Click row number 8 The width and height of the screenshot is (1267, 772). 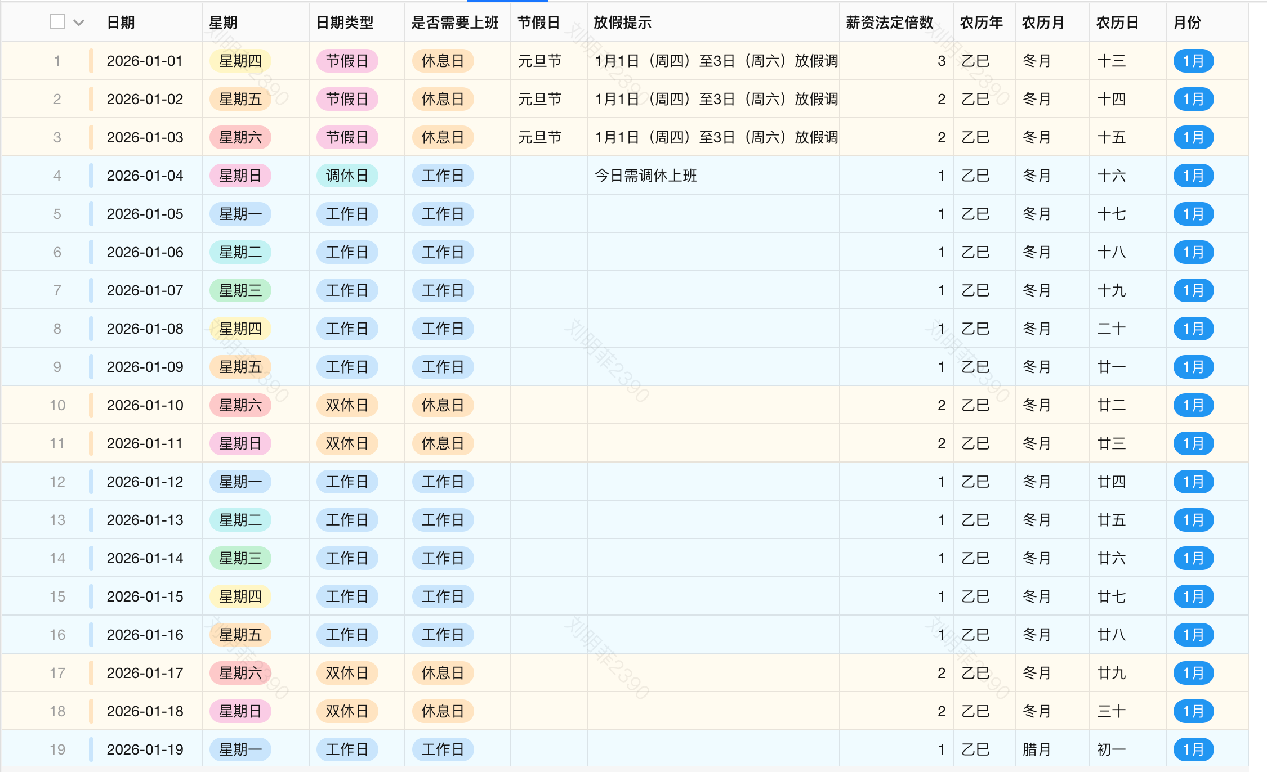point(57,329)
